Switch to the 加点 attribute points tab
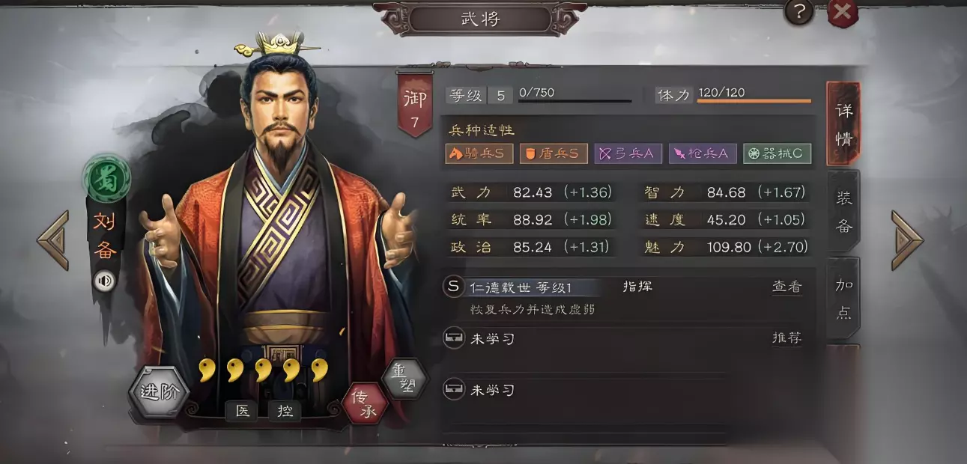Viewport: 967px width, 464px height. [843, 298]
